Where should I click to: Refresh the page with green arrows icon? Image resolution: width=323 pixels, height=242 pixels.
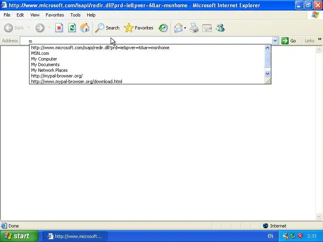(x=72, y=28)
